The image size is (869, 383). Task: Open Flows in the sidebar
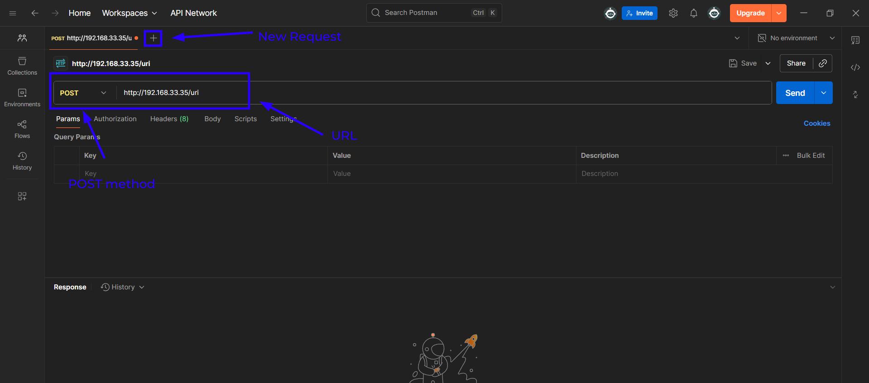22,129
